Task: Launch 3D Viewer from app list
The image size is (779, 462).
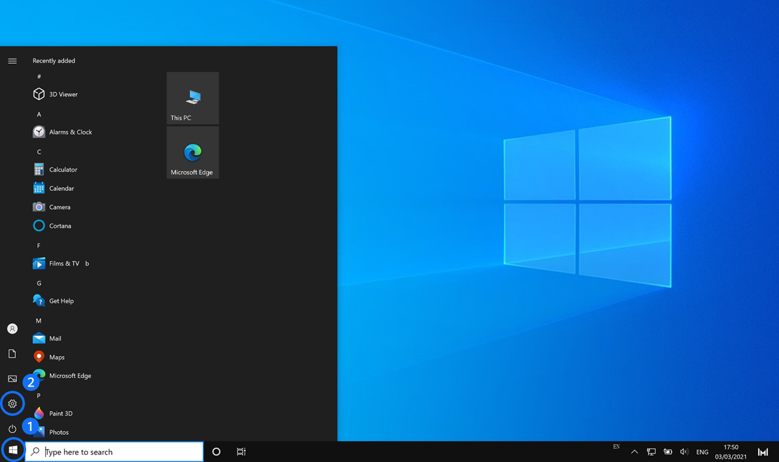Action: 63,94
